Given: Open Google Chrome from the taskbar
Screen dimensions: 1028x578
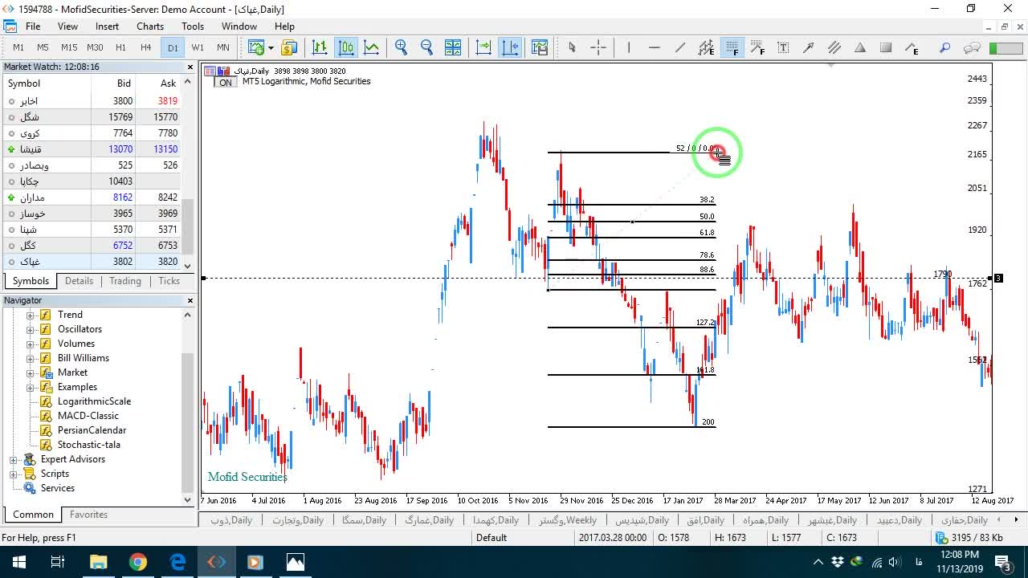Looking at the screenshot, I should tap(138, 562).
